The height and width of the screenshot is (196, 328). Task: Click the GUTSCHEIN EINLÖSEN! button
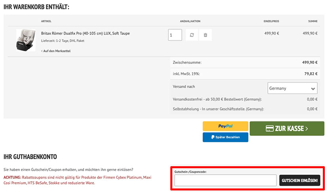pos(300,181)
